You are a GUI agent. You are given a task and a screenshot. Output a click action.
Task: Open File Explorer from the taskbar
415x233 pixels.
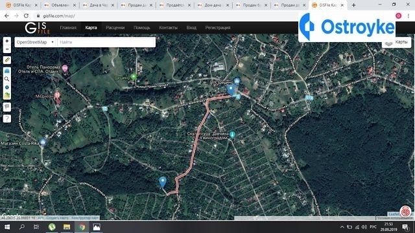[x=67, y=227]
